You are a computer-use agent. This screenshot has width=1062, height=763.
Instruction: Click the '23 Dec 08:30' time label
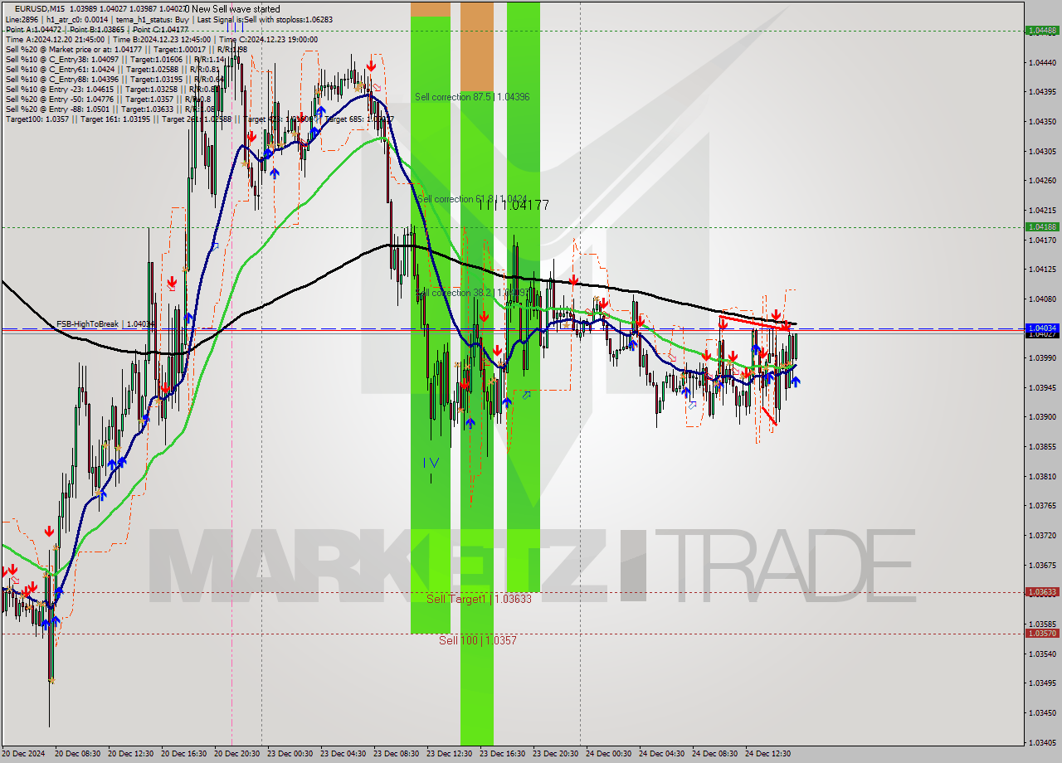coord(397,754)
